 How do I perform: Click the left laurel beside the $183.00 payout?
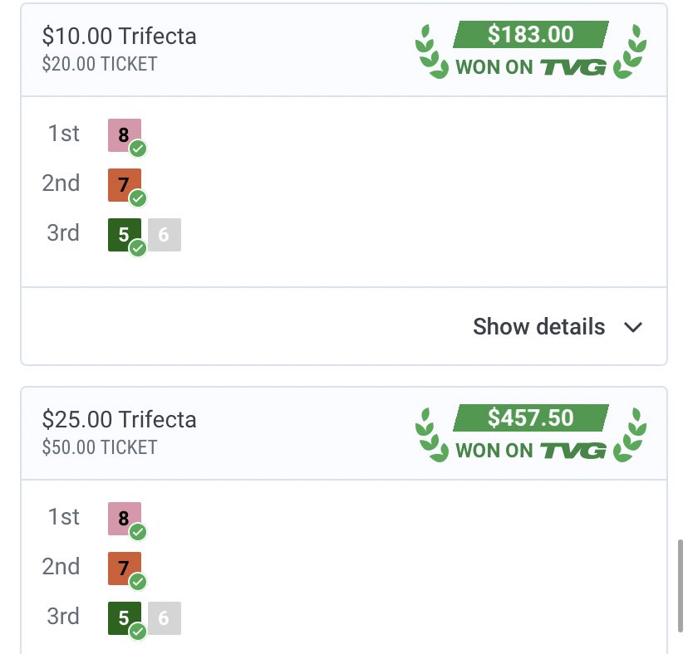(429, 51)
